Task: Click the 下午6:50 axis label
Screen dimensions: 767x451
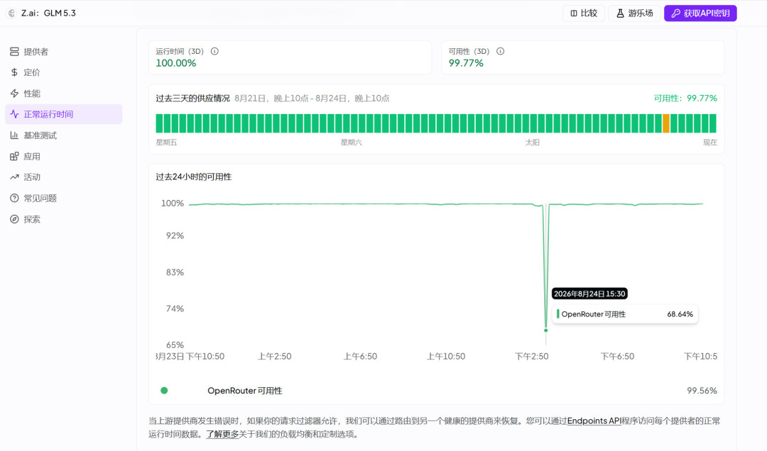Action: pos(617,356)
